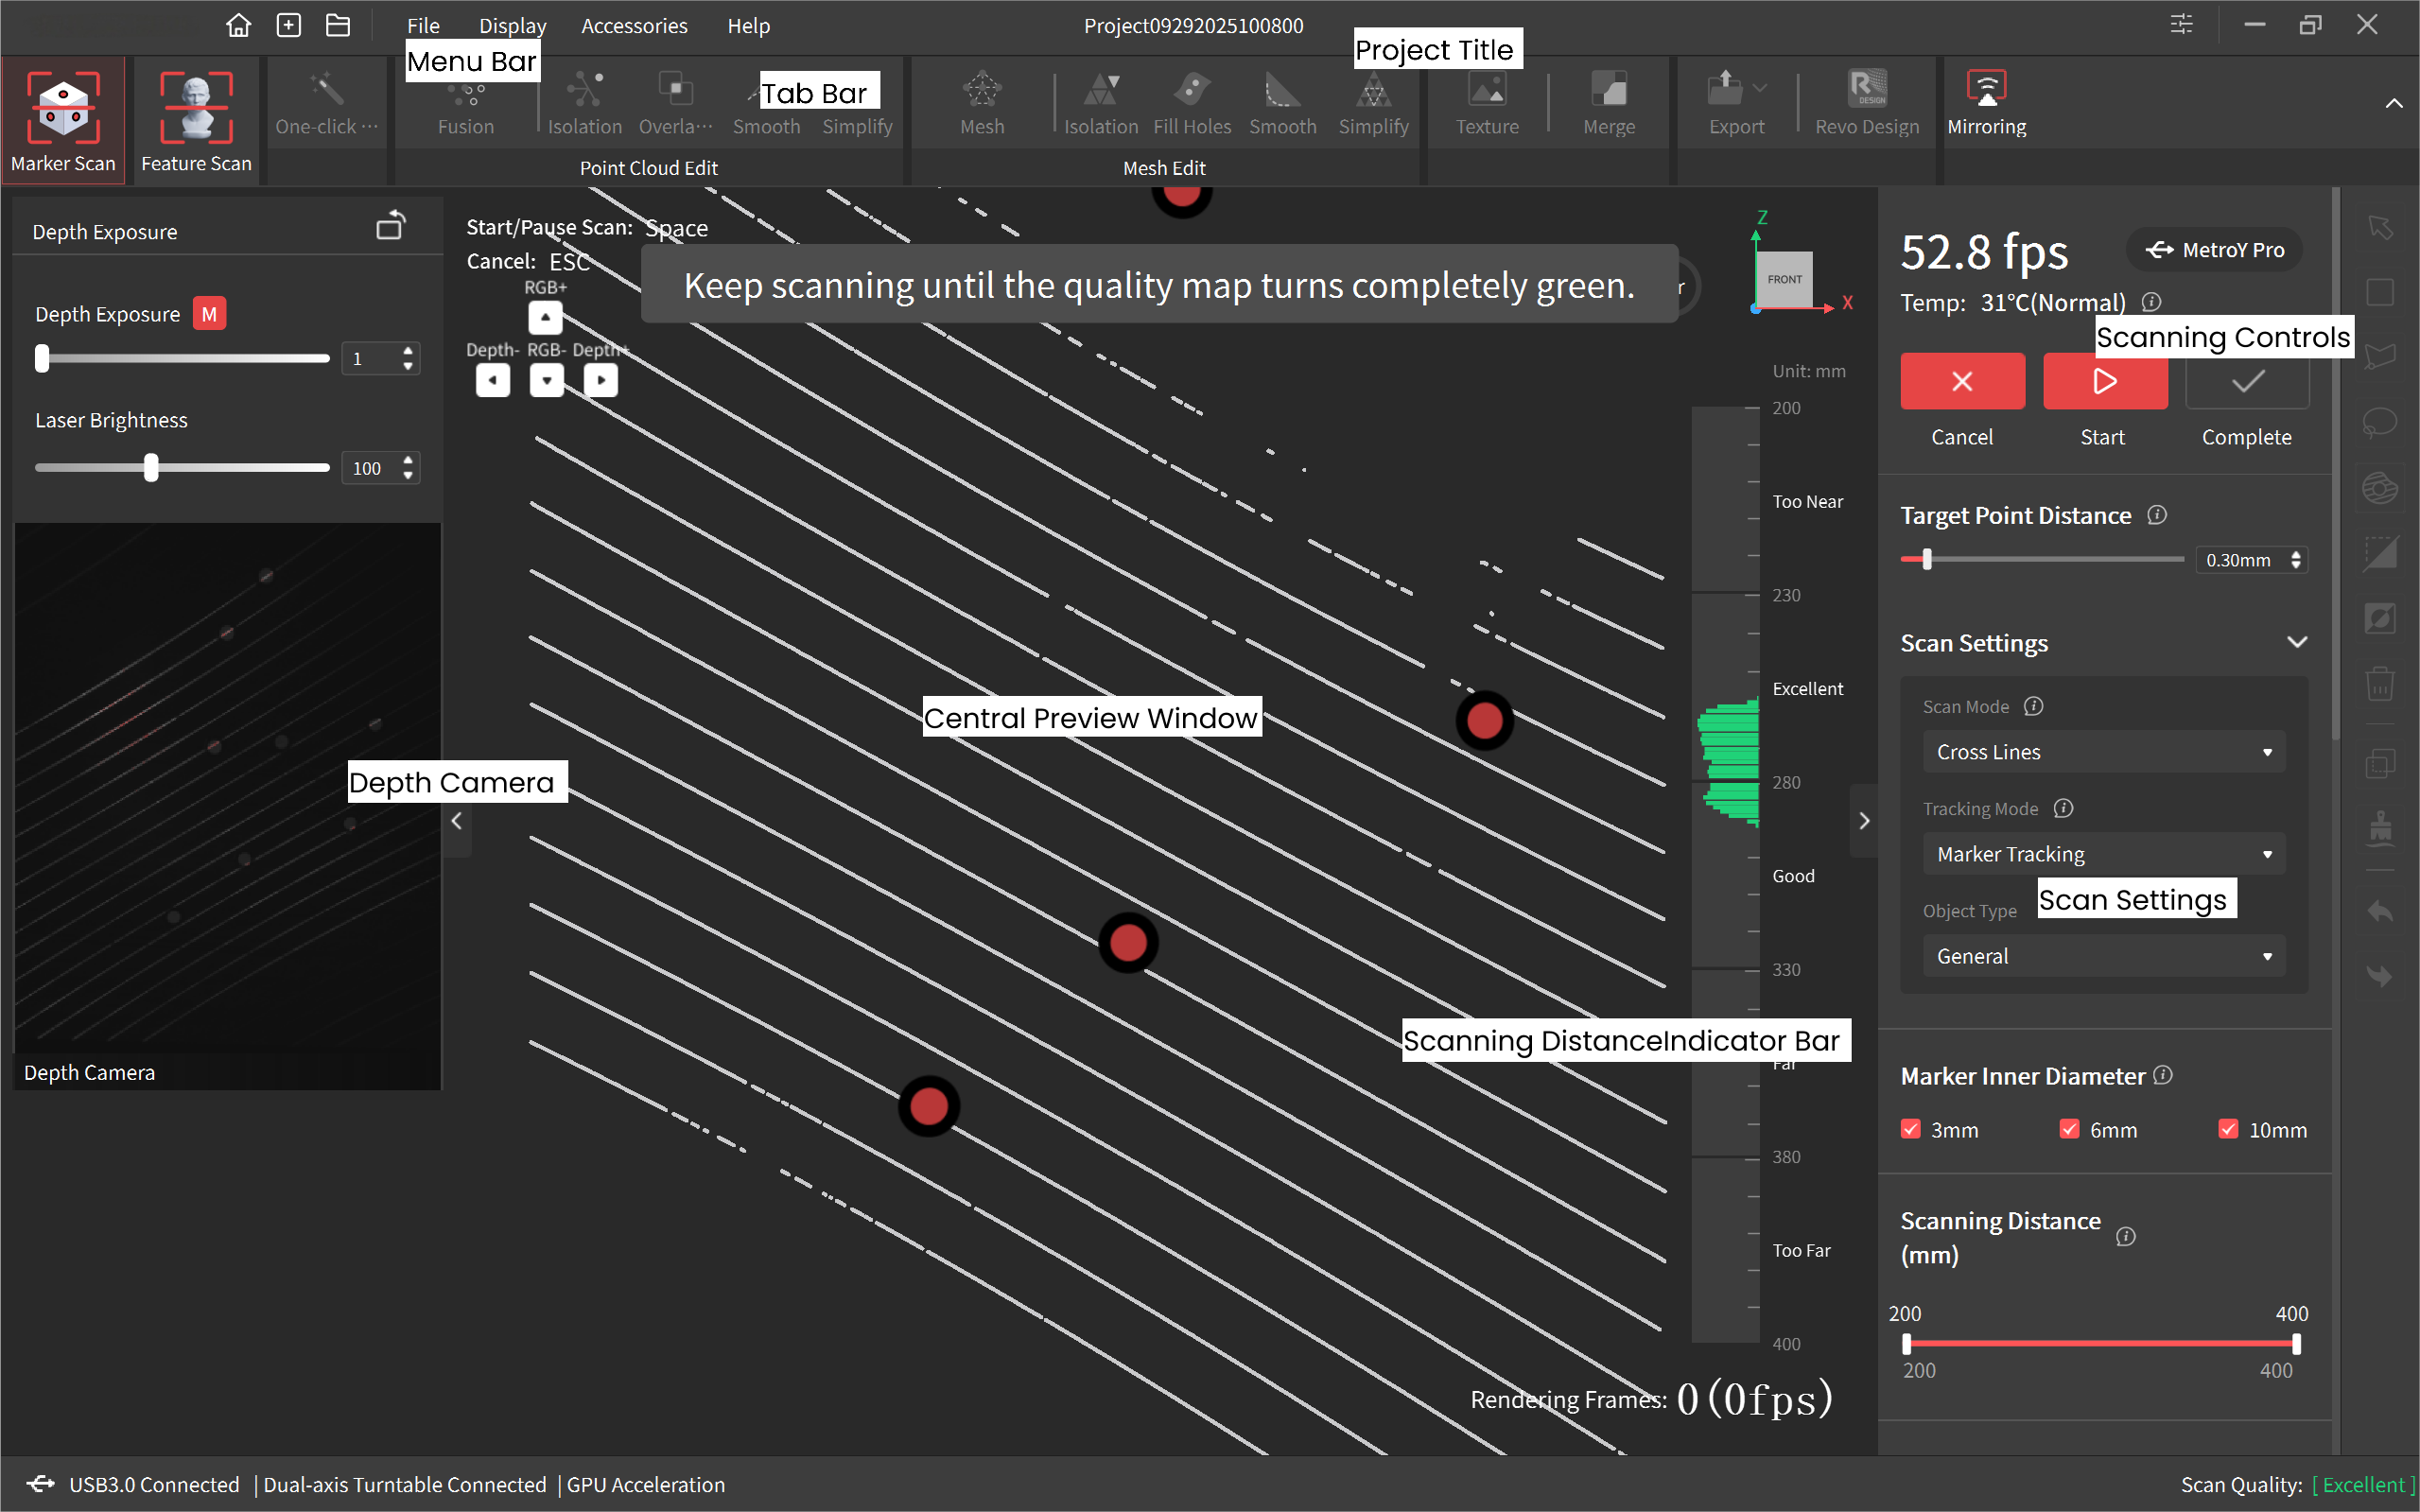Select the Marker Scan mode icon
2420x1512 pixels.
pos(63,108)
